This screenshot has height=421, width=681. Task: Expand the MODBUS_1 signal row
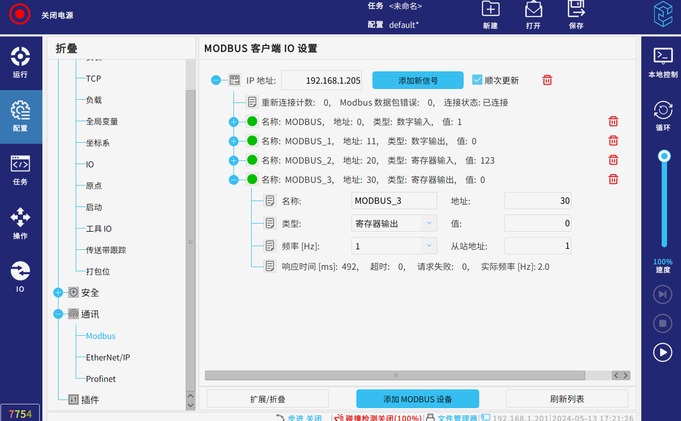point(233,141)
